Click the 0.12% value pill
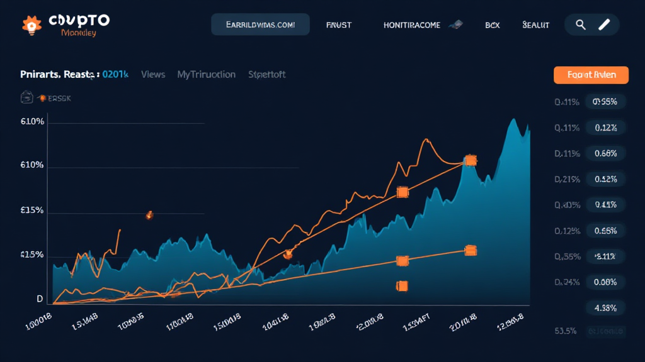645x362 pixels. tap(605, 128)
